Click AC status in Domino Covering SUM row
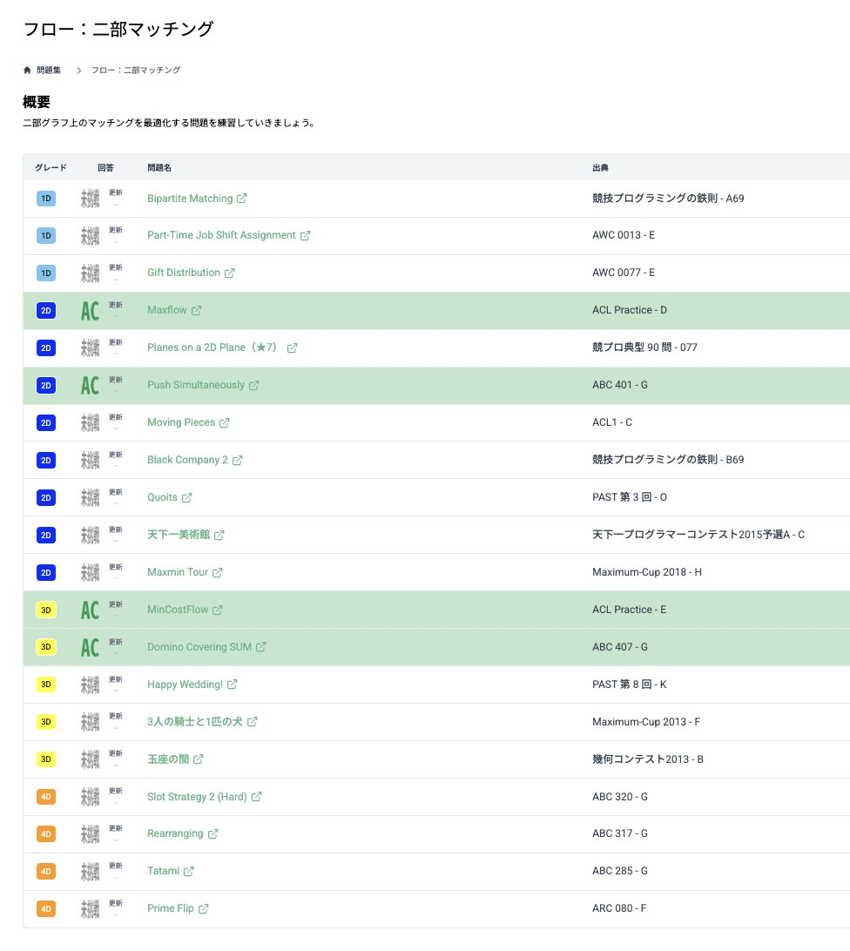This screenshot has width=850, height=951. (90, 648)
